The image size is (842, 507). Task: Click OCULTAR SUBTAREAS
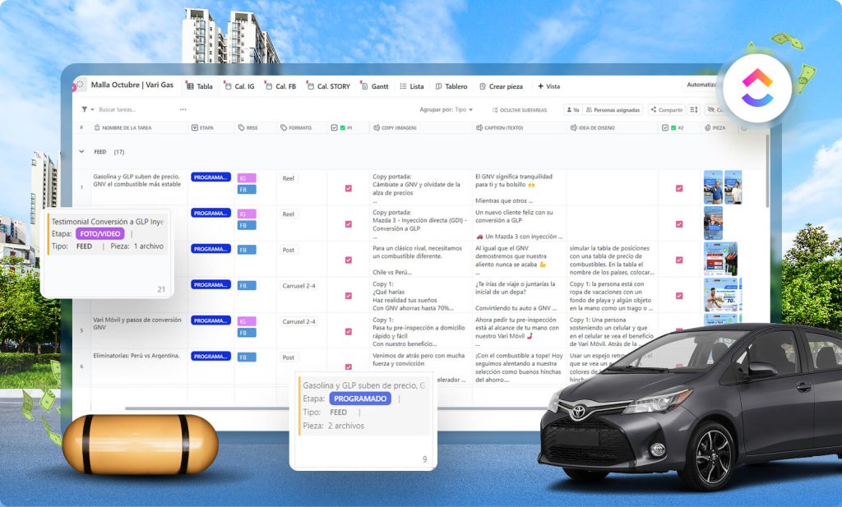click(520, 109)
